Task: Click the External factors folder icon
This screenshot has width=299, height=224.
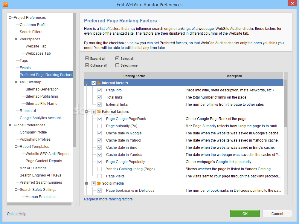Action: tap(99, 112)
